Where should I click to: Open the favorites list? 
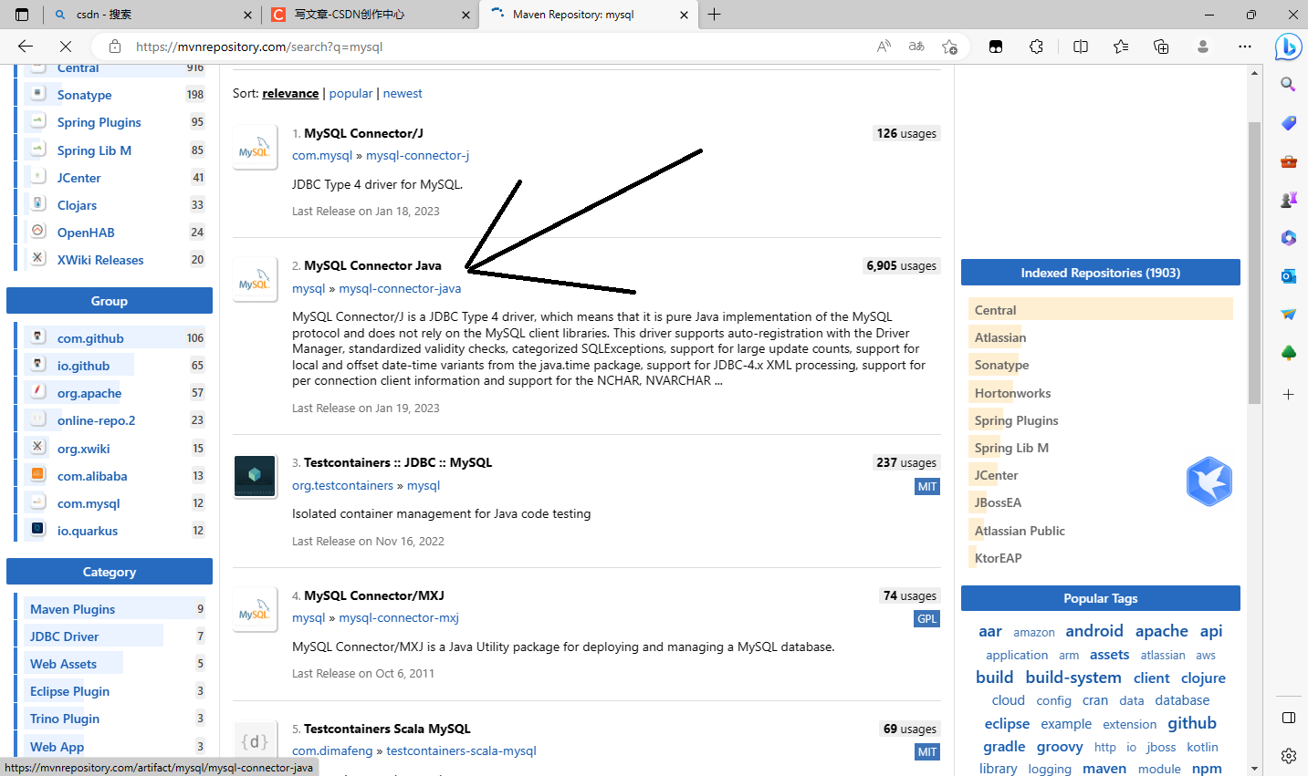pos(1121,47)
